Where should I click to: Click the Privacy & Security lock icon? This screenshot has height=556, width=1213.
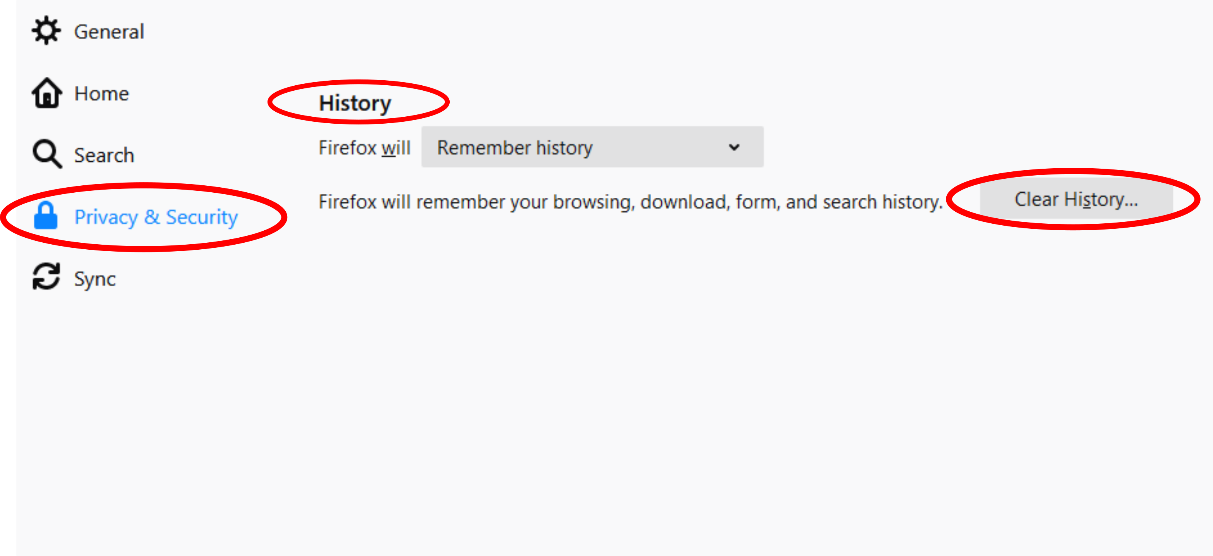click(x=46, y=216)
